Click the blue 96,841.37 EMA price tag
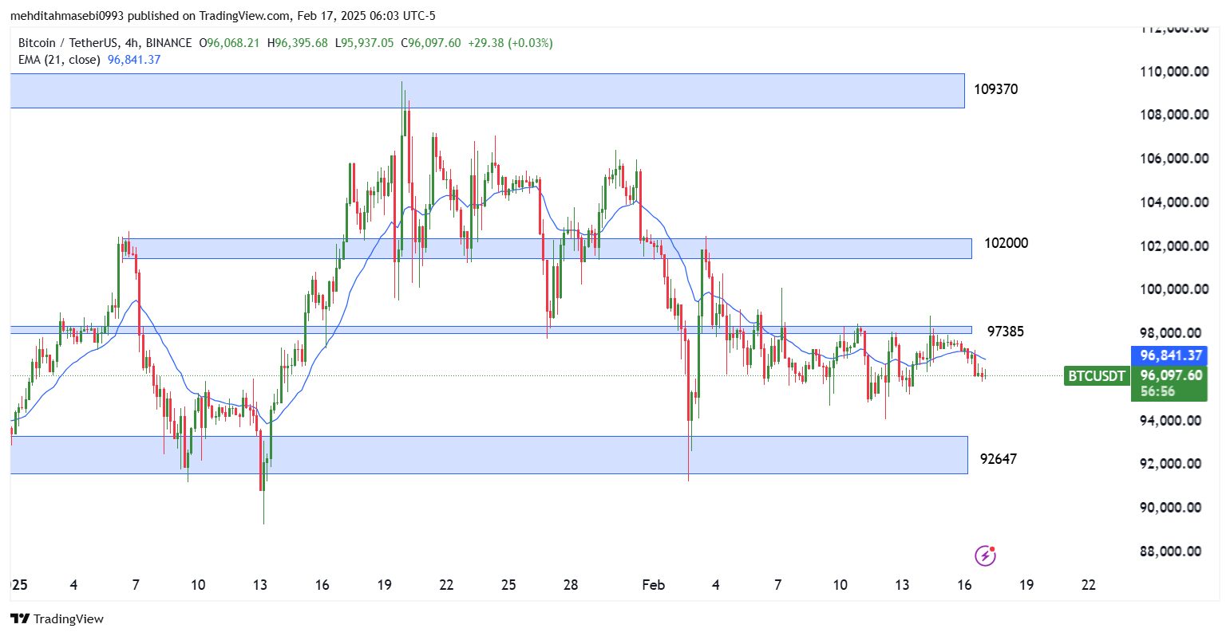 1169,356
